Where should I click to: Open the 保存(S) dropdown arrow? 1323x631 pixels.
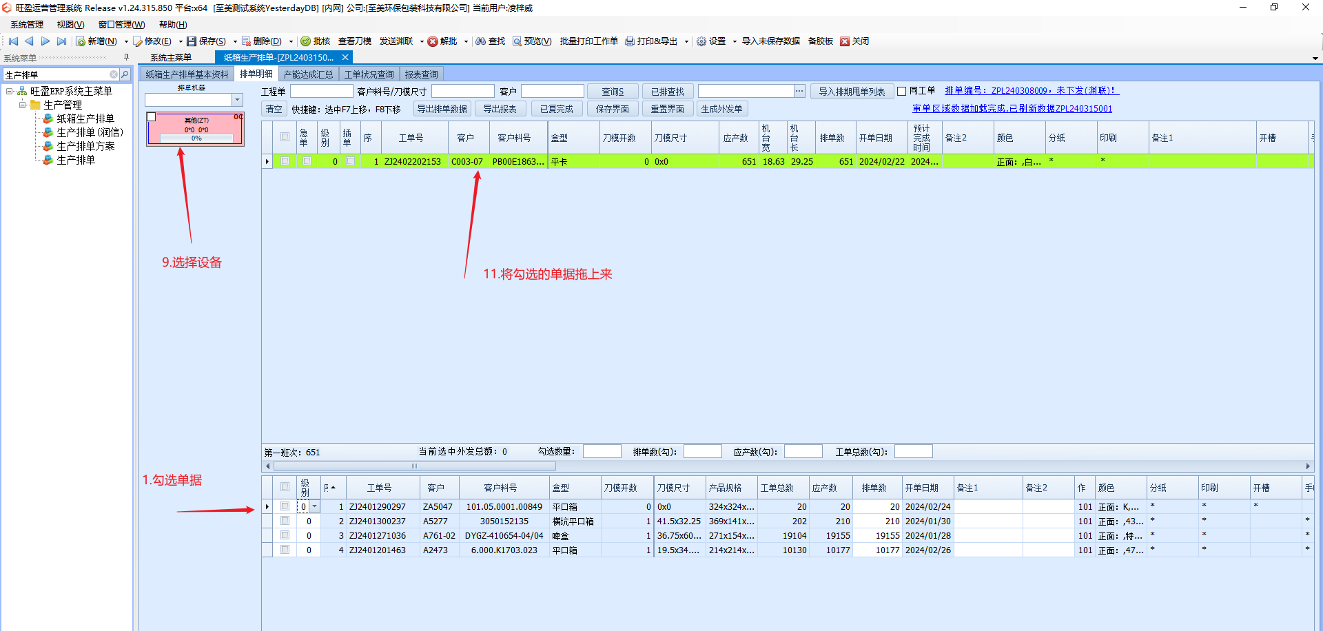click(x=235, y=41)
